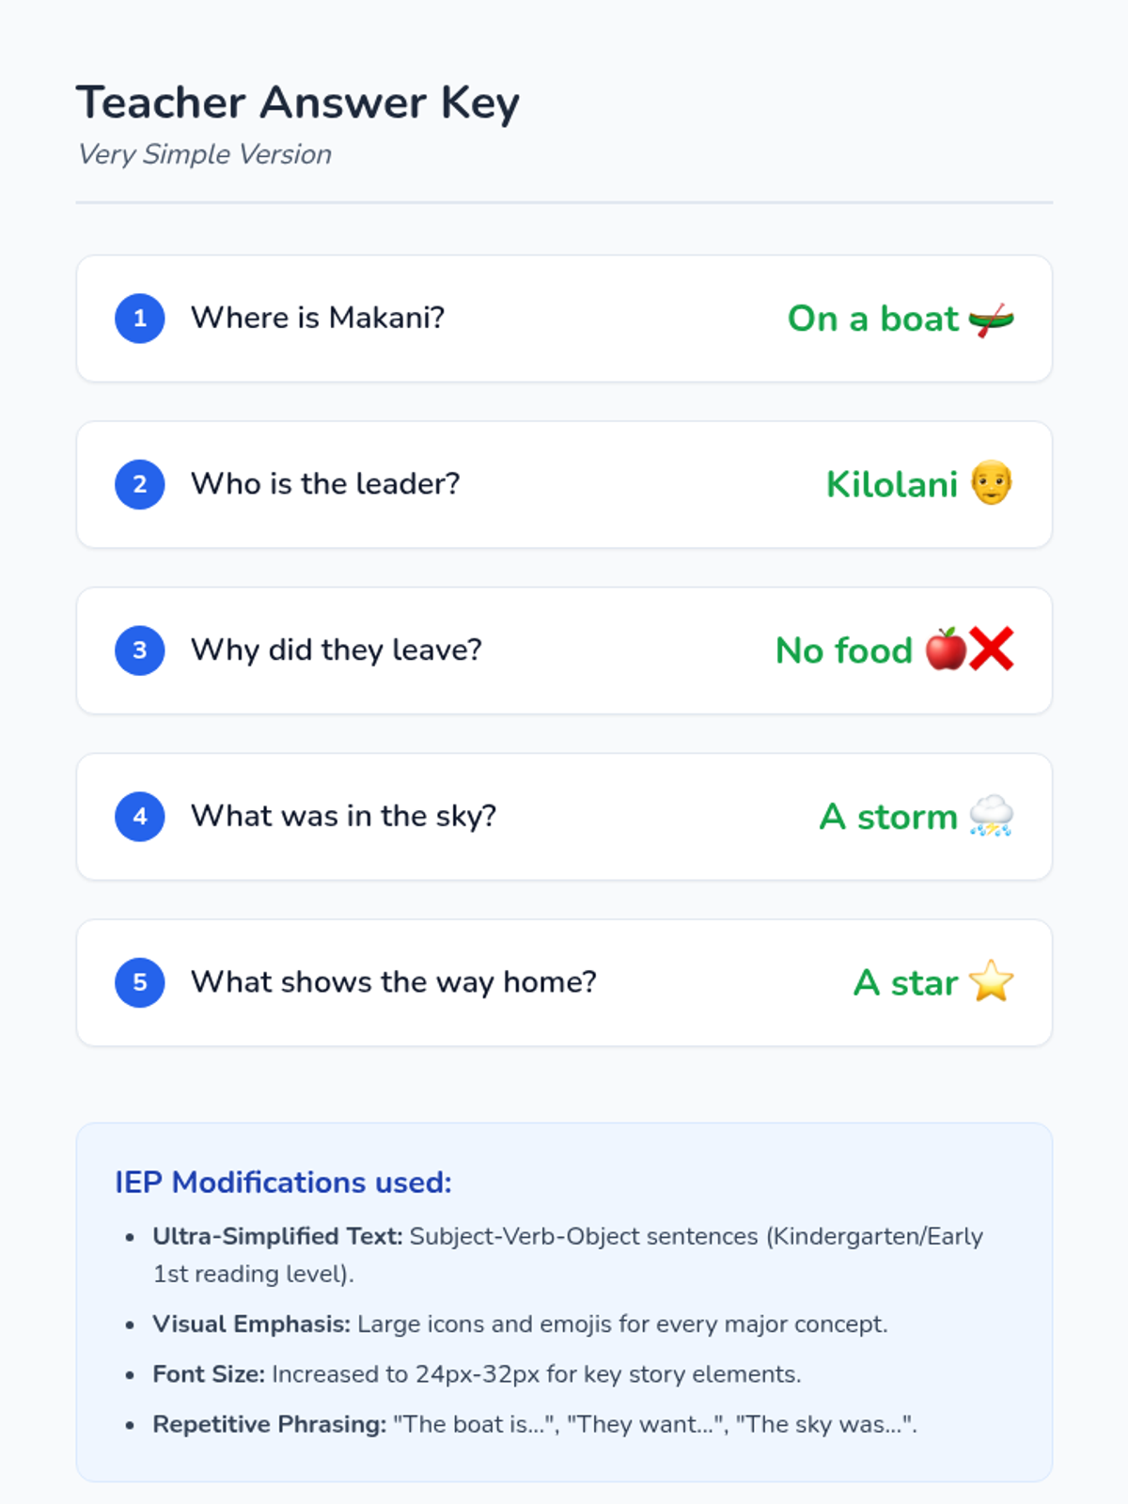Select the "Kilolani" answer text
1128x1504 pixels.
[891, 485]
